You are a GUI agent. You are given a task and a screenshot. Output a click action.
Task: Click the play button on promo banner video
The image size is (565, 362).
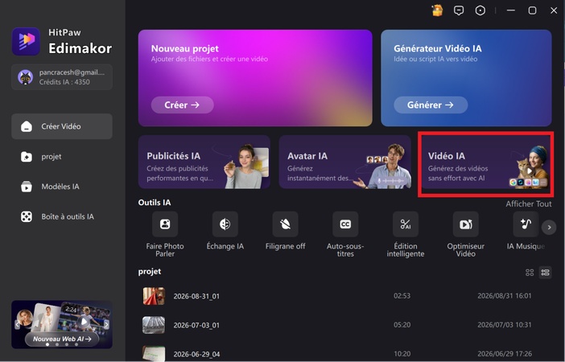click(x=84, y=321)
